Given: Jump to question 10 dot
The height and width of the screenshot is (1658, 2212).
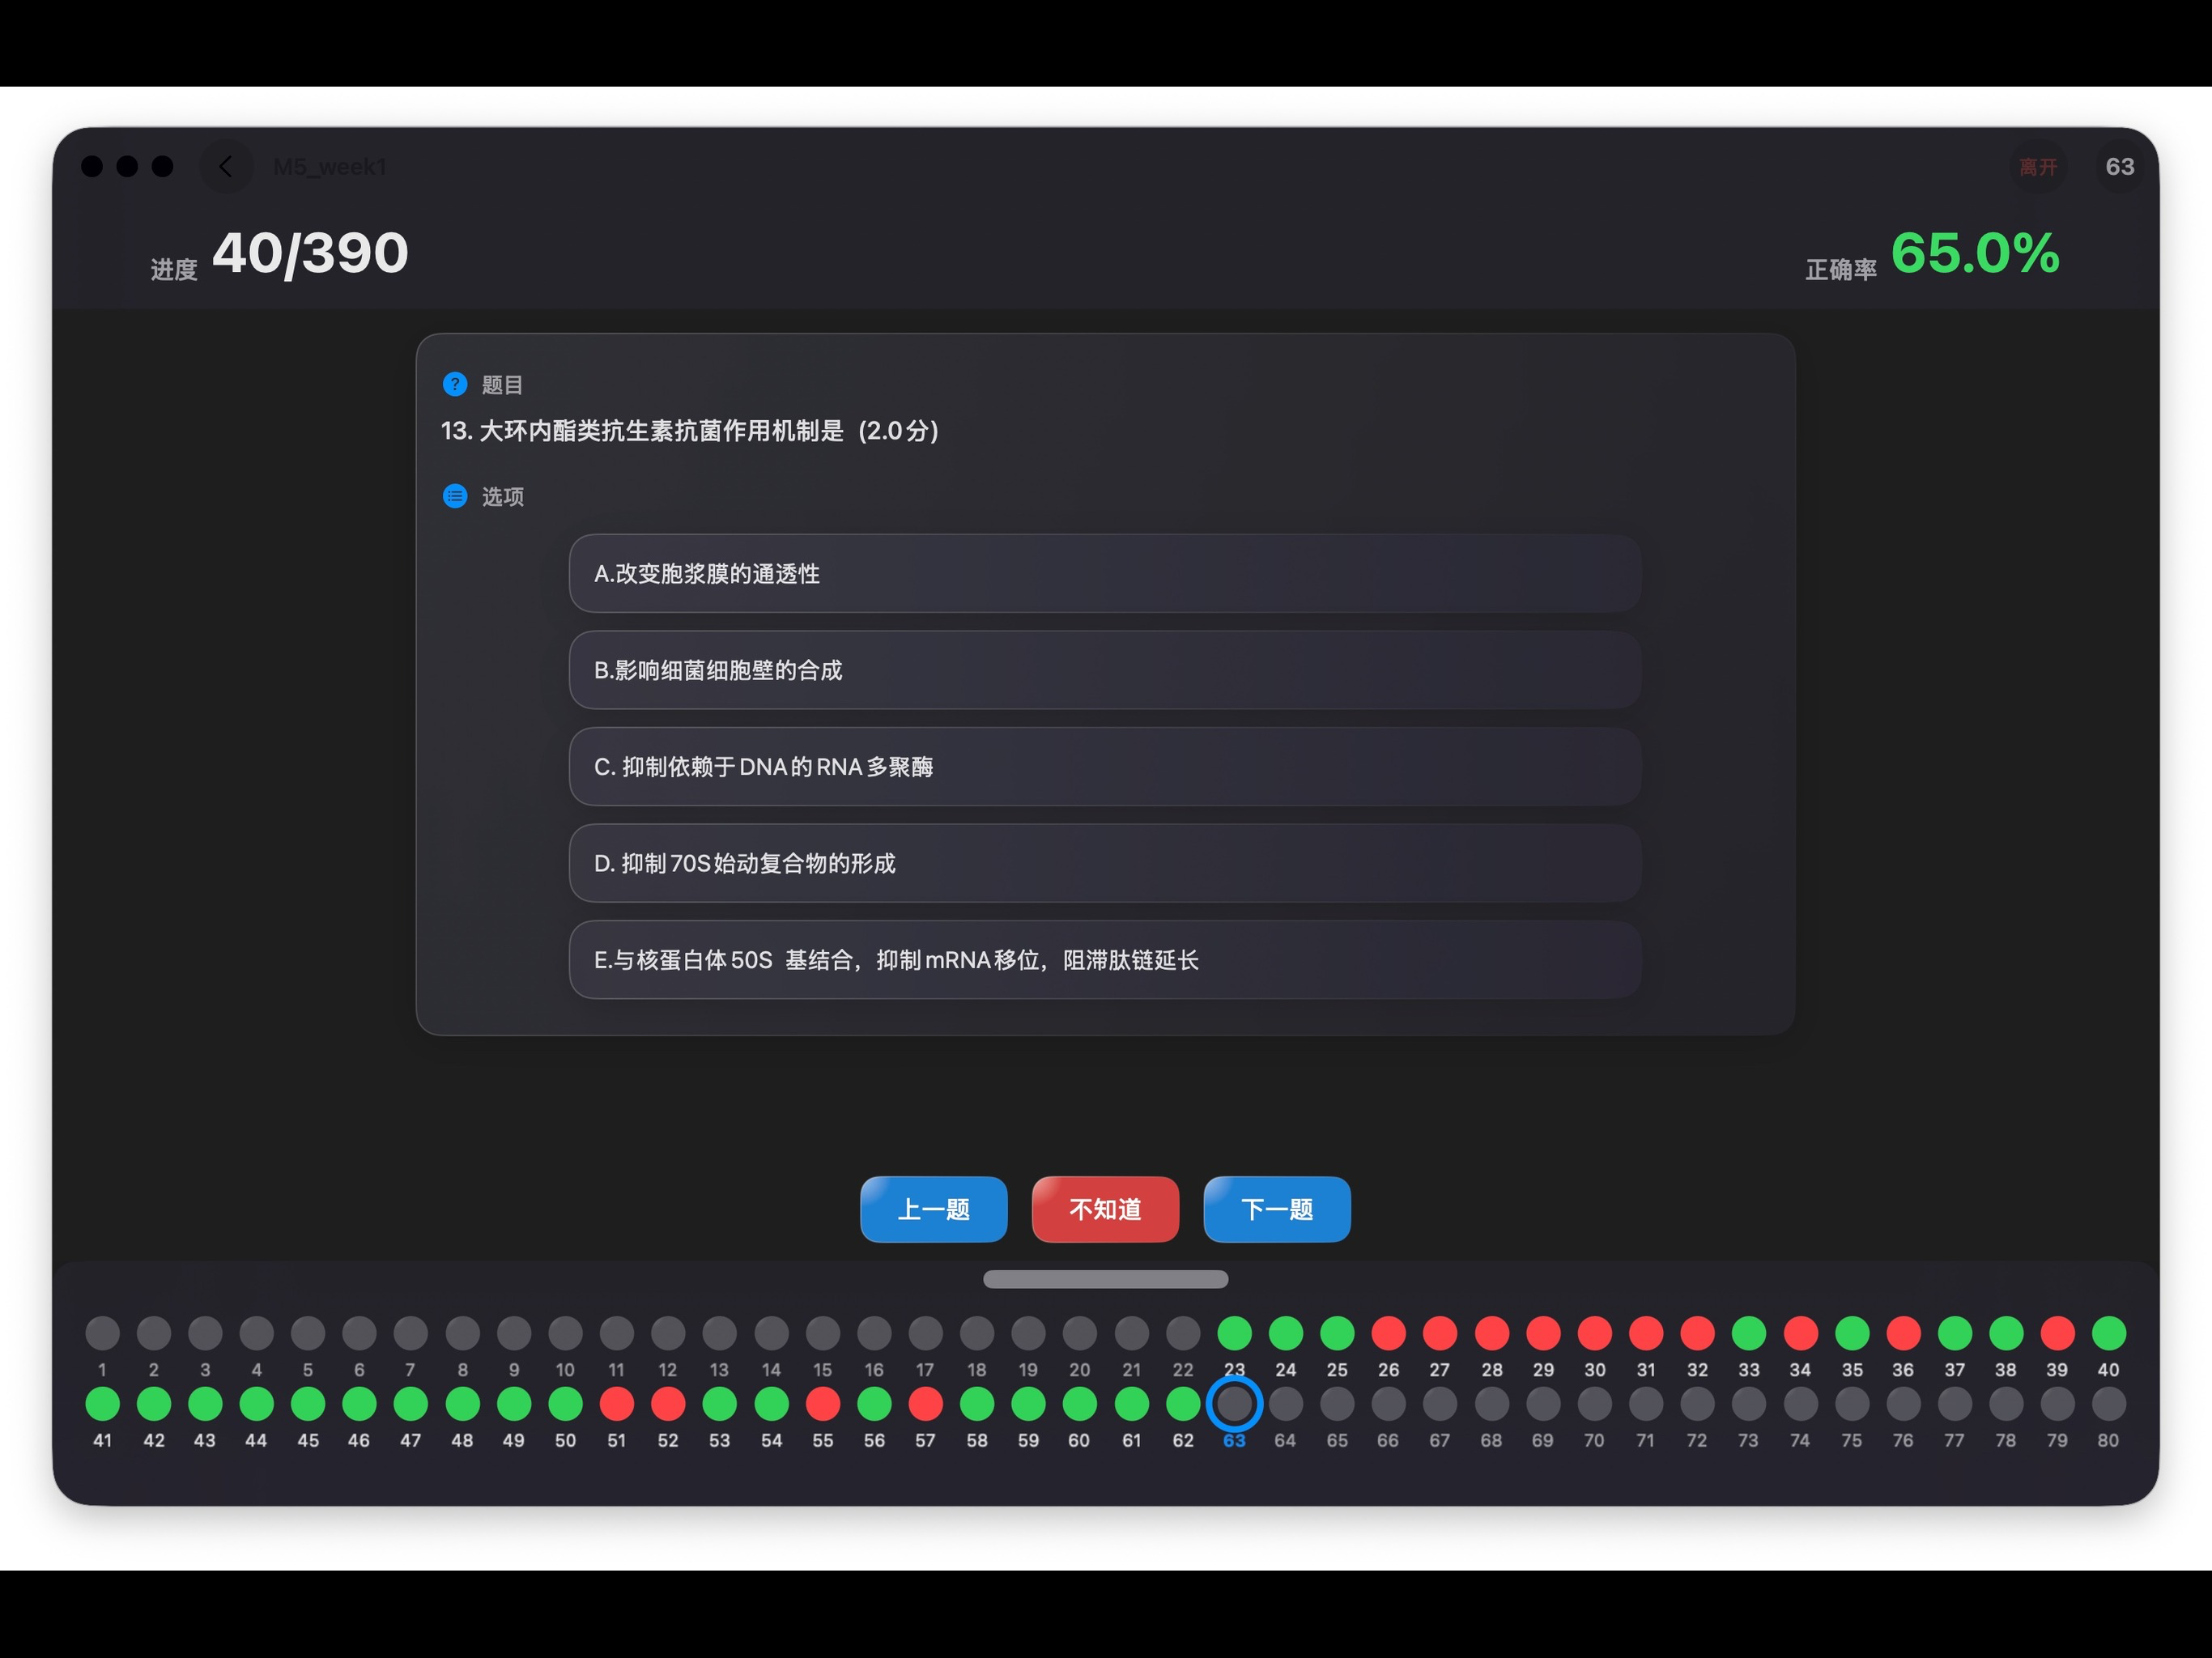Looking at the screenshot, I should click(565, 1333).
